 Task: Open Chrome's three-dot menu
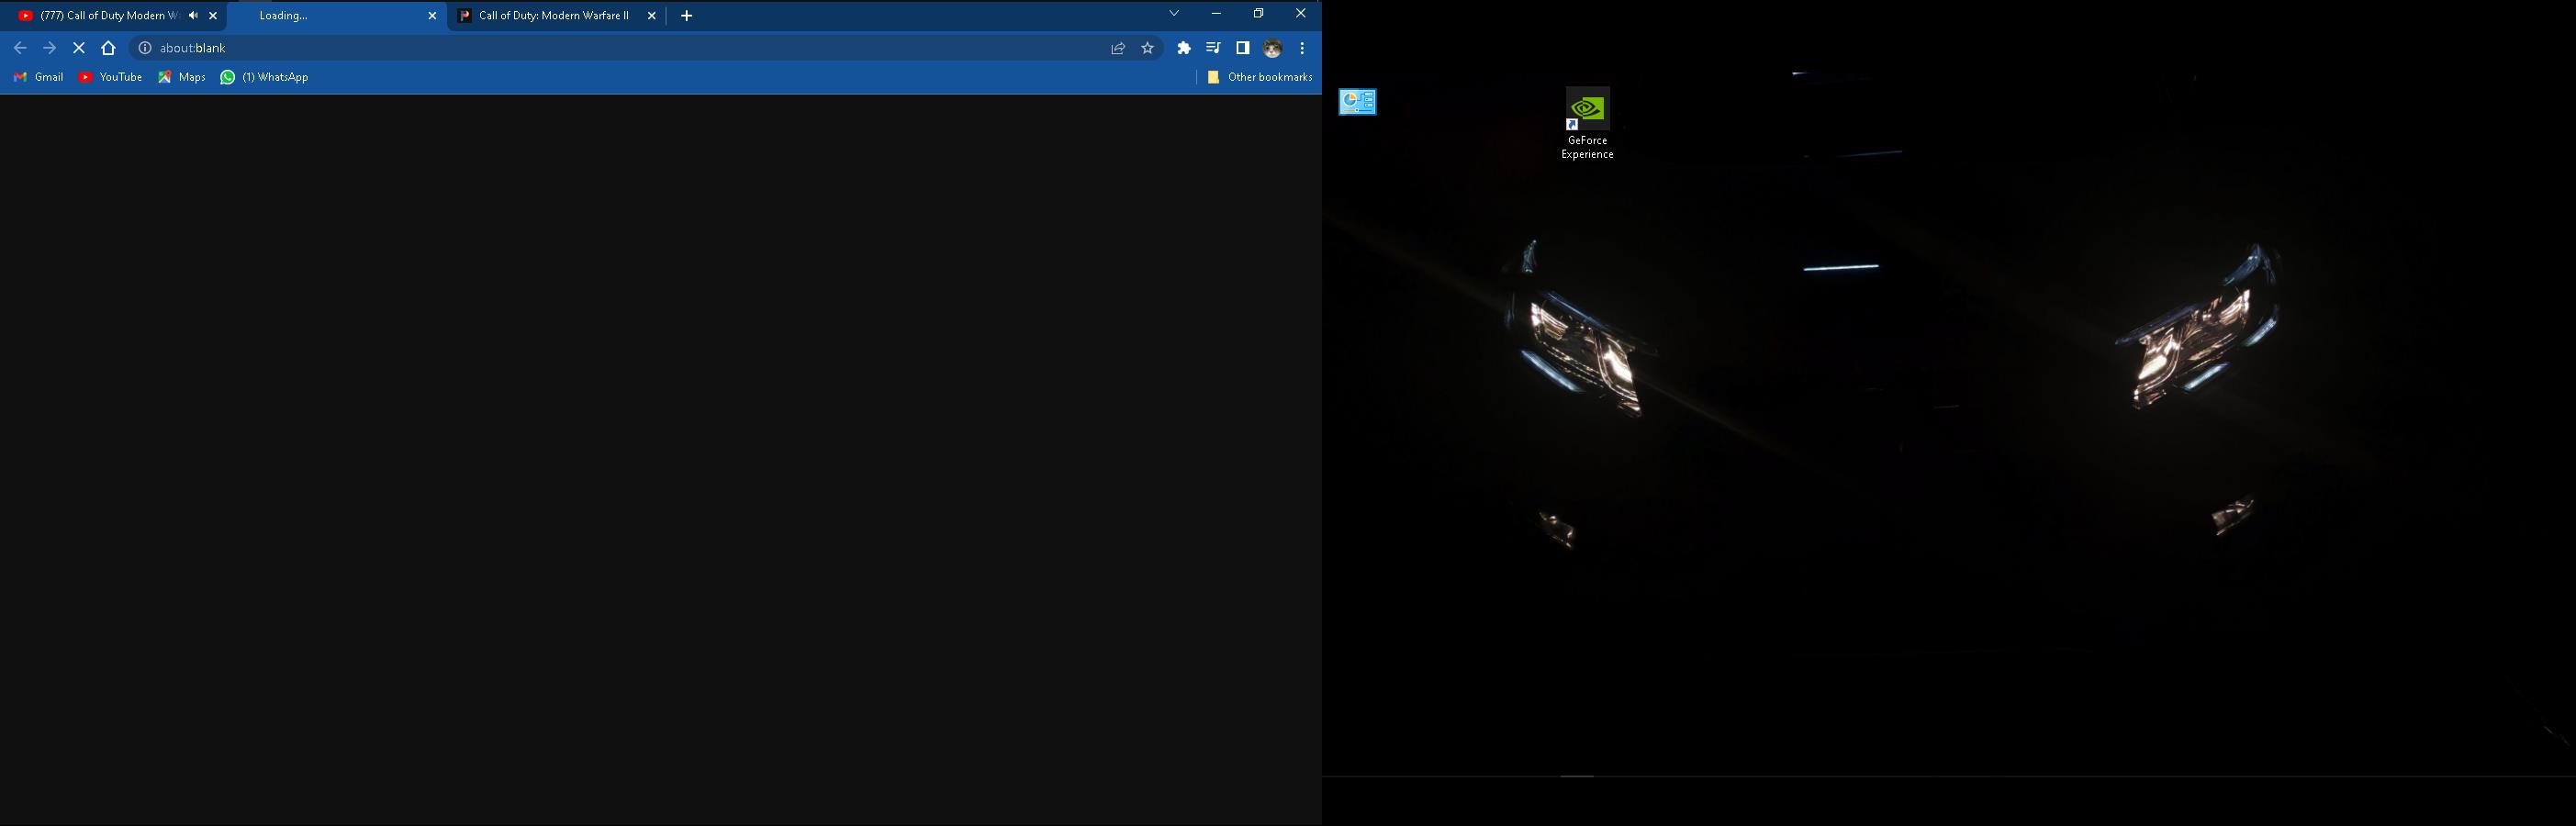[1302, 48]
